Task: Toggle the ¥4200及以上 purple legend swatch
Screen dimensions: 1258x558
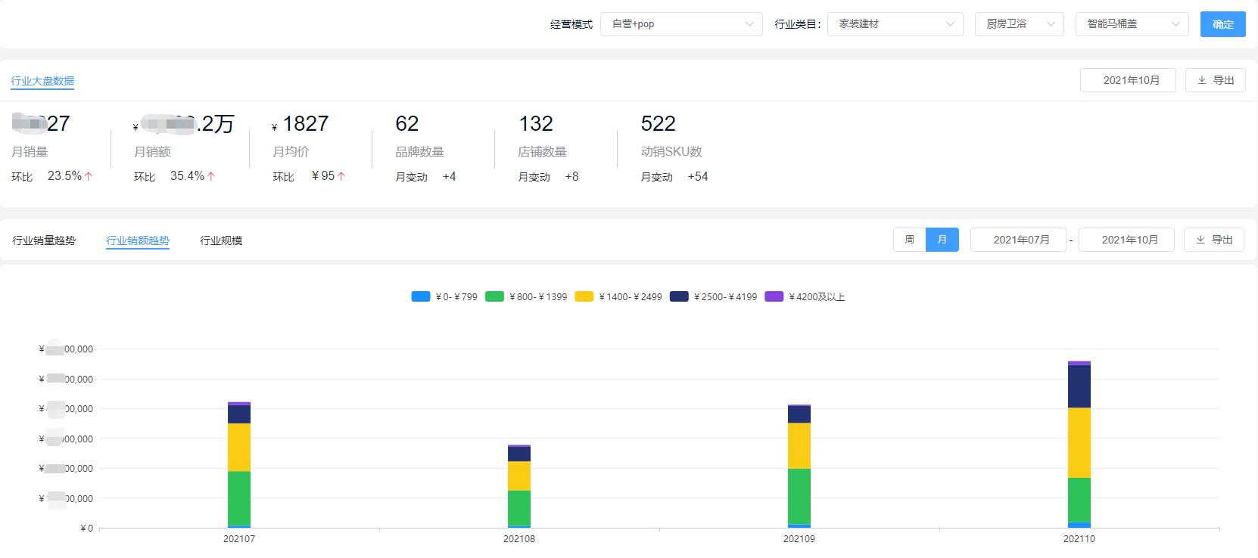Action: click(x=774, y=296)
